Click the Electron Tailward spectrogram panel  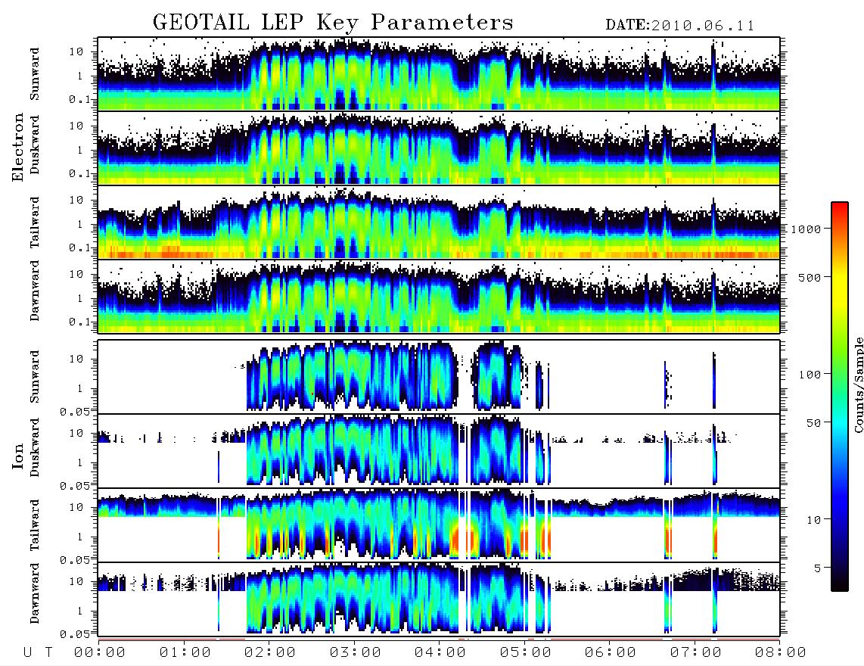(439, 223)
